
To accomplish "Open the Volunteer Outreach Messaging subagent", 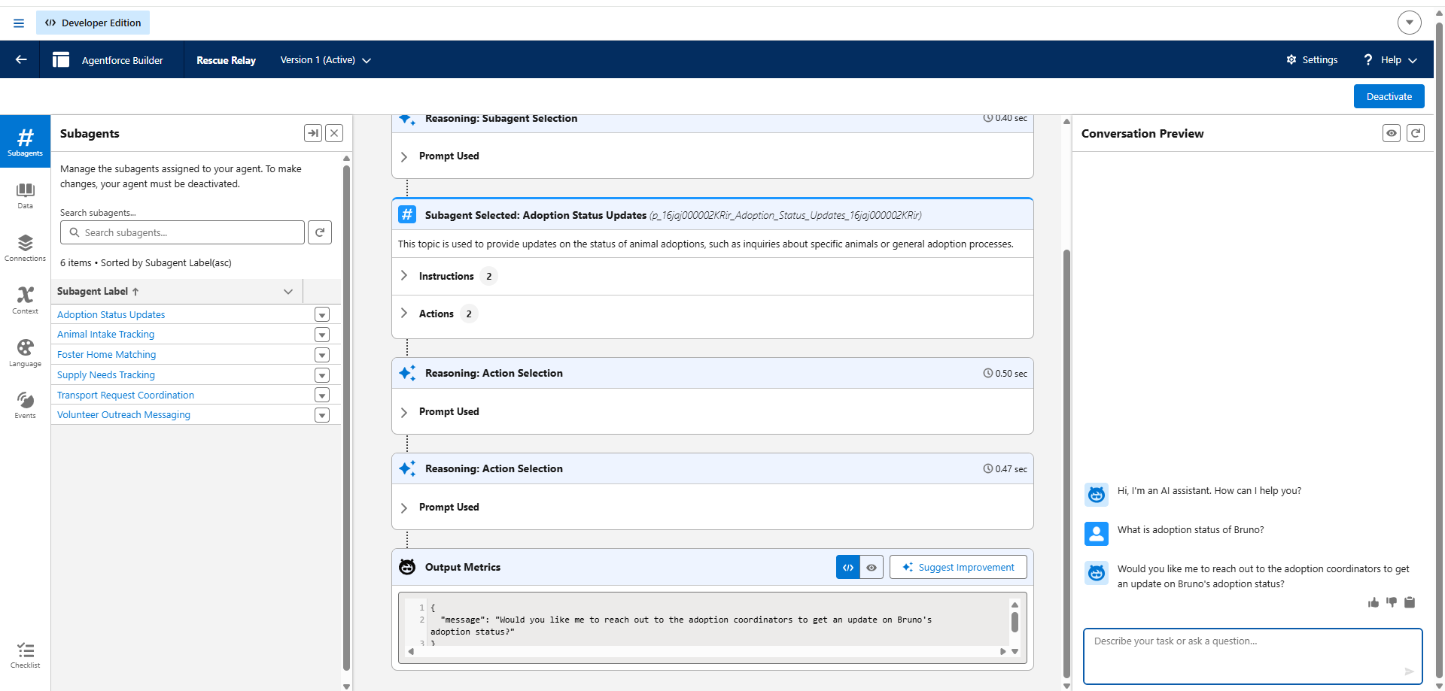I will 123,414.
